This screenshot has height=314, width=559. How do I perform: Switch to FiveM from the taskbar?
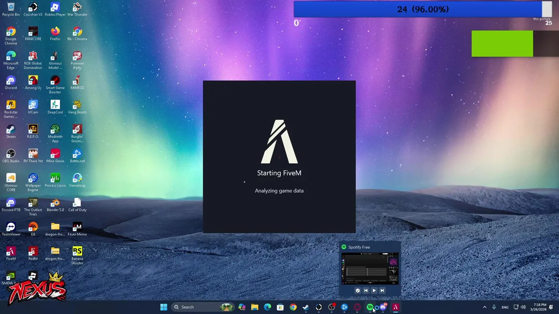[396, 307]
